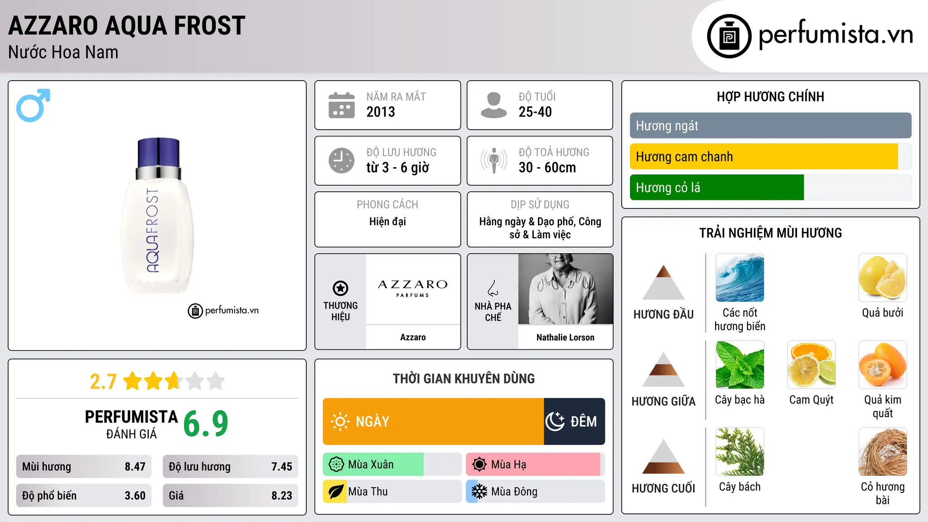Image resolution: width=928 pixels, height=522 pixels.
Task: Click the winter snowflake icon
Action: coord(479,492)
